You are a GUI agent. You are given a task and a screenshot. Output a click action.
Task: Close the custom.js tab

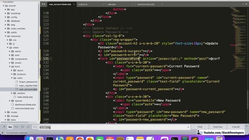[x=103, y=4]
